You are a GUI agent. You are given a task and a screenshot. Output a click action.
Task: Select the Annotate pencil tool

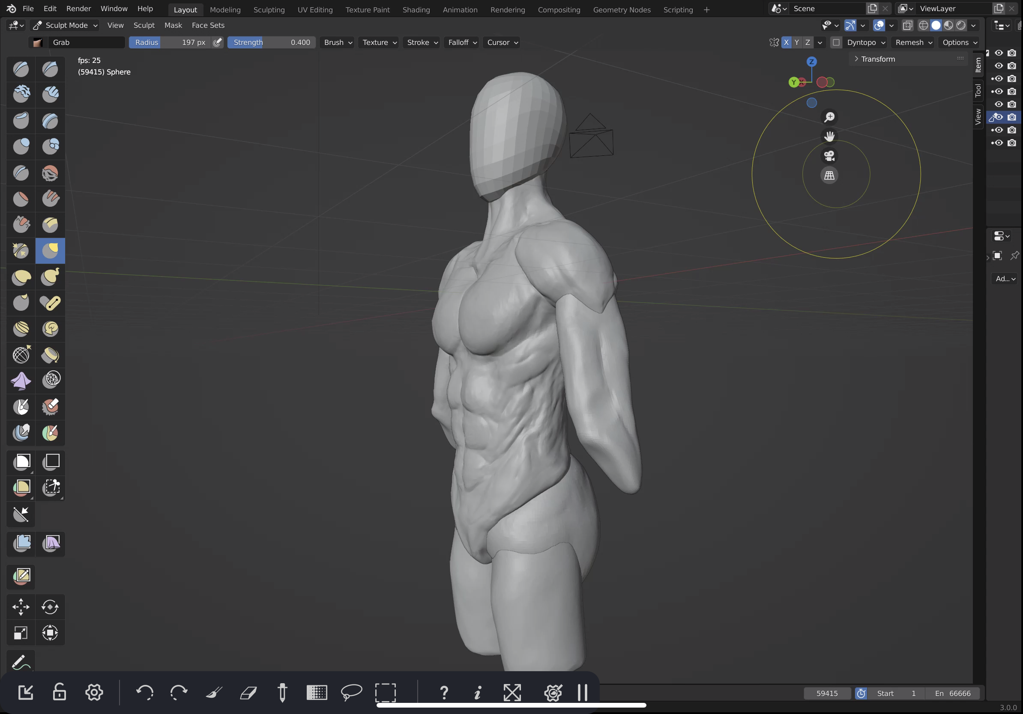pyautogui.click(x=21, y=662)
